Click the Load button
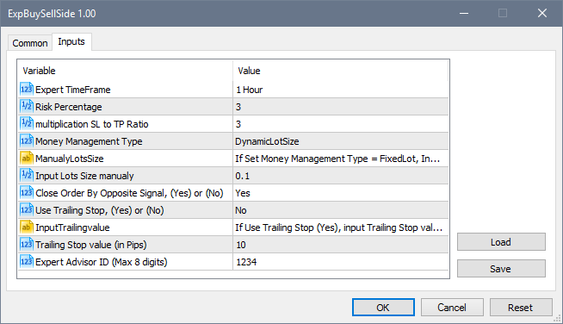 (501, 242)
